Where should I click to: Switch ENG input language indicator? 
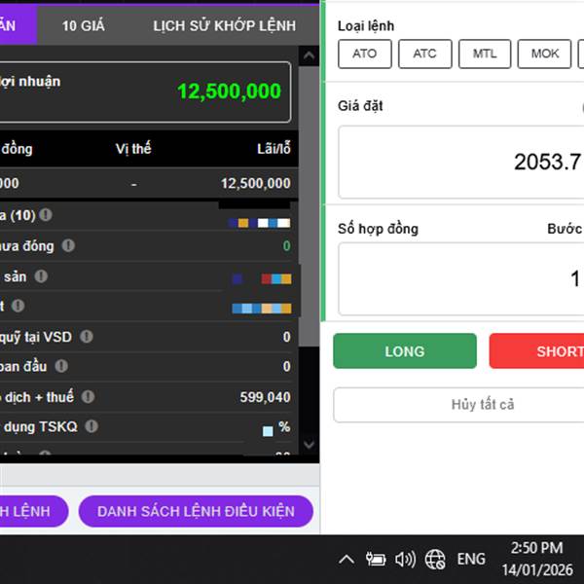(x=471, y=559)
